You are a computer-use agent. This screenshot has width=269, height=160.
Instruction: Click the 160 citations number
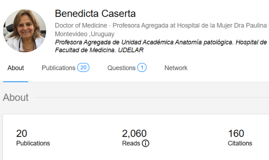(x=236, y=133)
